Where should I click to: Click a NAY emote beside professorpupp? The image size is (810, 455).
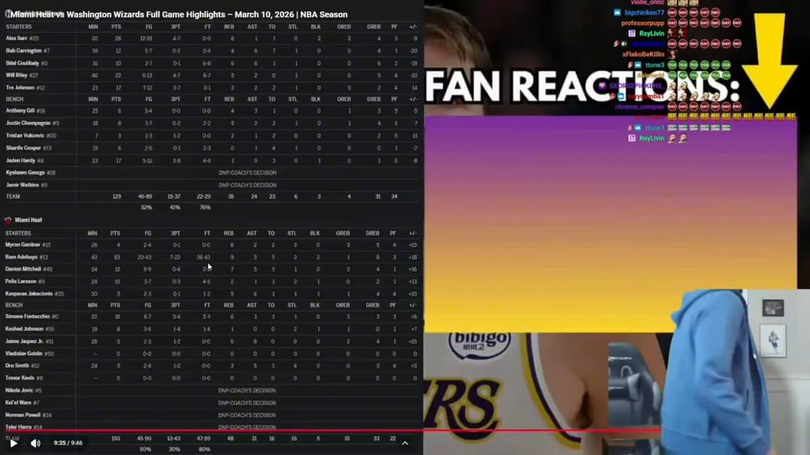(672, 22)
